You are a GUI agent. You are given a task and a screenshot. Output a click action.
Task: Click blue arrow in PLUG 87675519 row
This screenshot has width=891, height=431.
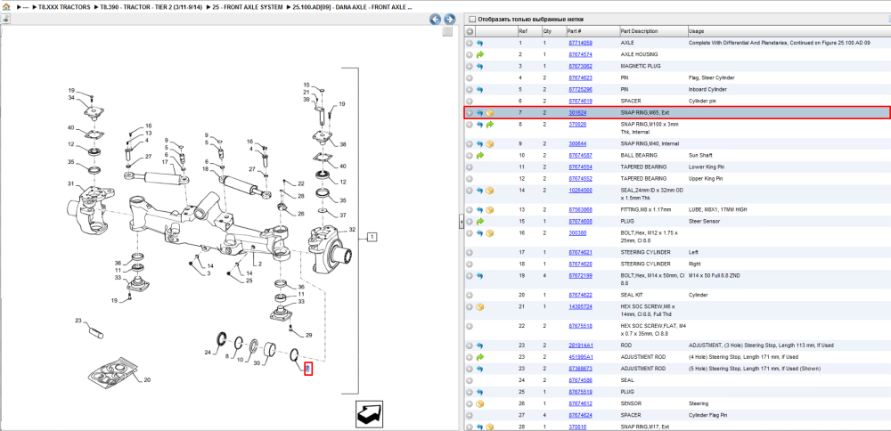click(480, 392)
